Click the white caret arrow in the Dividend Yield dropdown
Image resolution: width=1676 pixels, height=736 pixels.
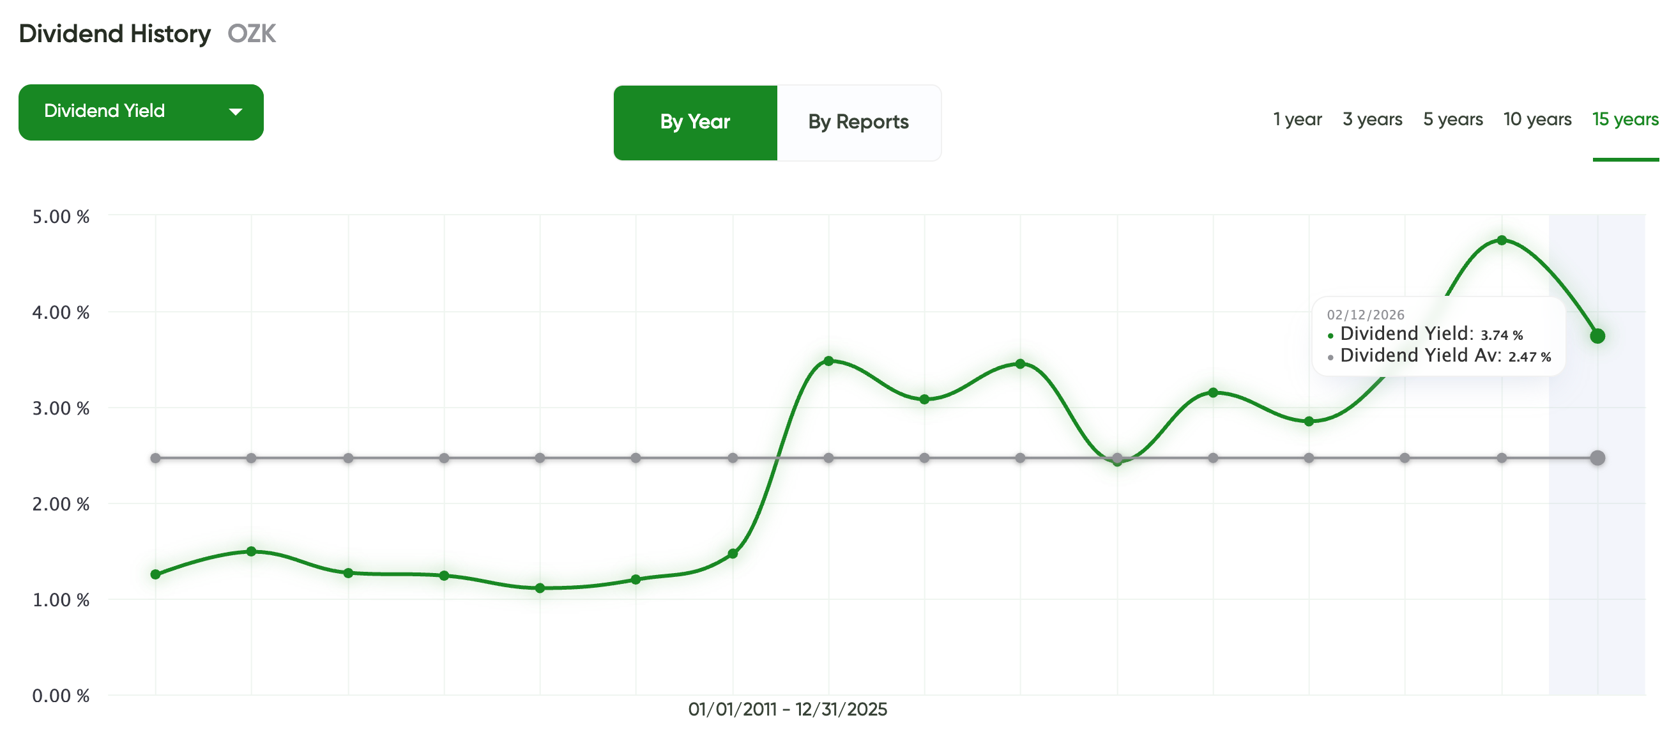point(236,112)
